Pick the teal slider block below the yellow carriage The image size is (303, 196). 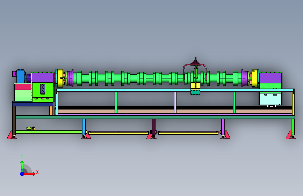pos(195,92)
